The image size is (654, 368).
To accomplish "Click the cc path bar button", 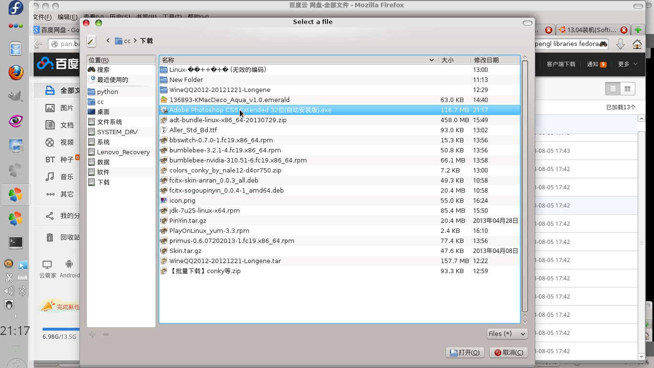I will (x=123, y=41).
